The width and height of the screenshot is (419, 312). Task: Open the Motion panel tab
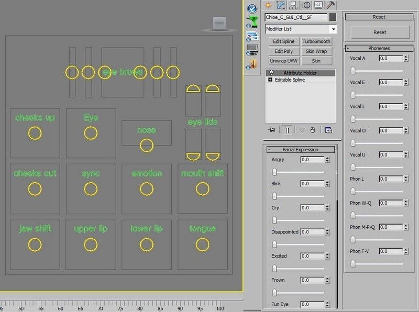coord(306,5)
